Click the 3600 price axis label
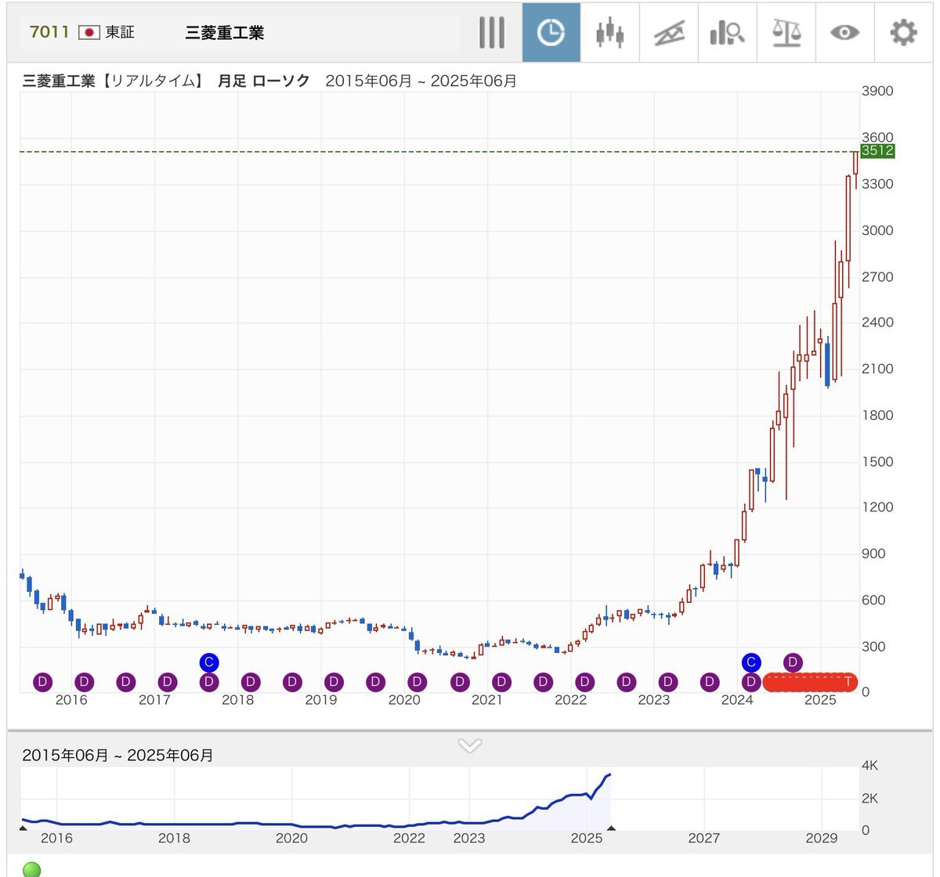Screen dimensions: 940x877 [x=877, y=138]
